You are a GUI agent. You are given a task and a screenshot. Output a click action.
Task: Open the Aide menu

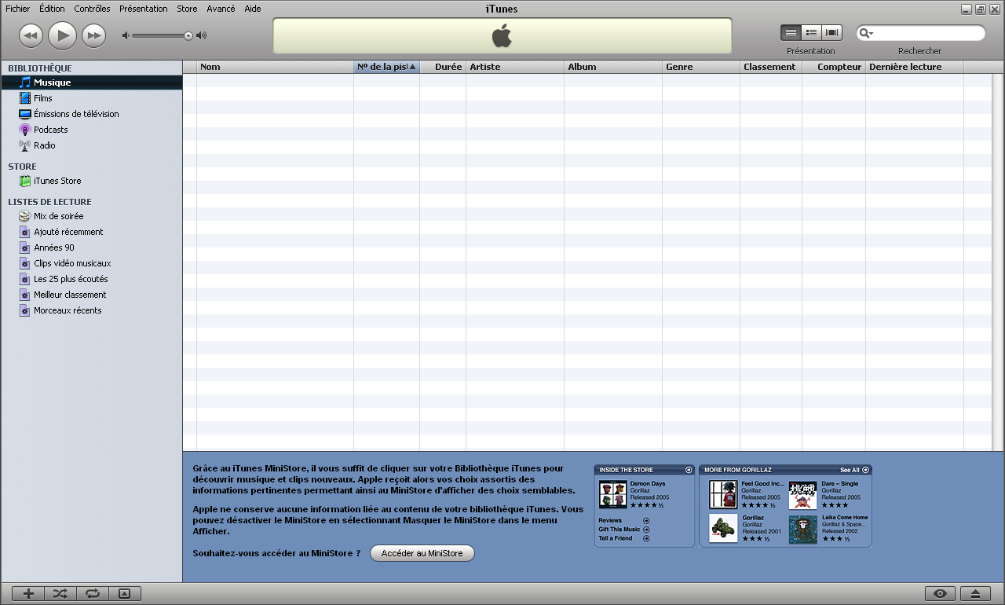pos(253,9)
